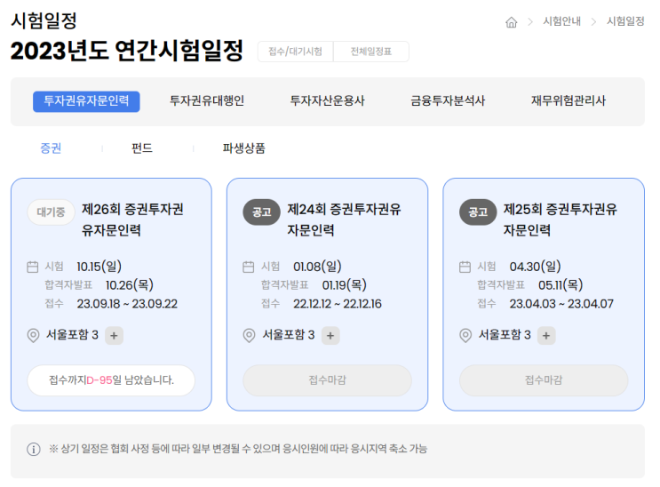Expand locations plus on 제25회 card
The width and height of the screenshot is (660, 487).
(546, 336)
